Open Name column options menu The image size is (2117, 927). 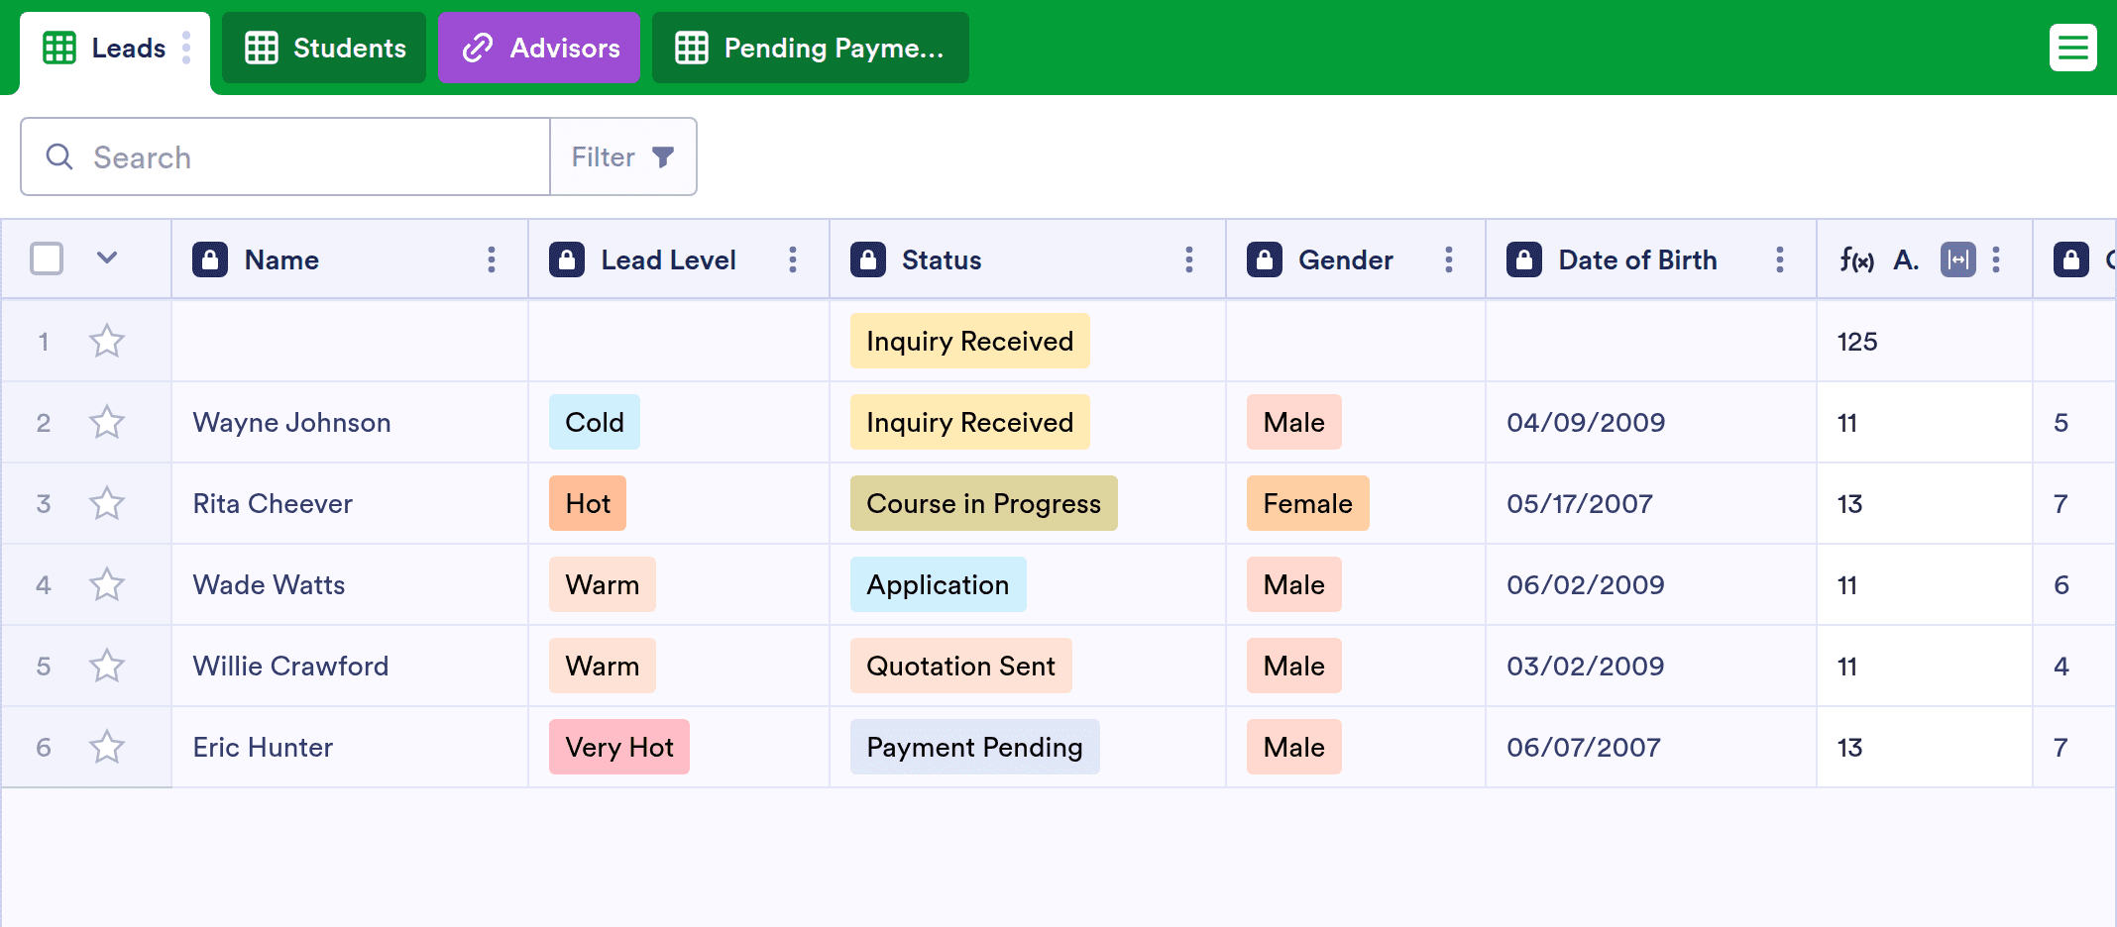click(x=492, y=259)
